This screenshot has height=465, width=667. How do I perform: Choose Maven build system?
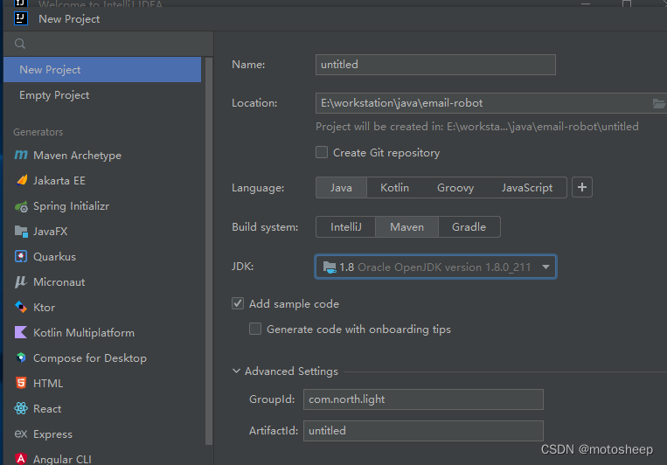406,226
